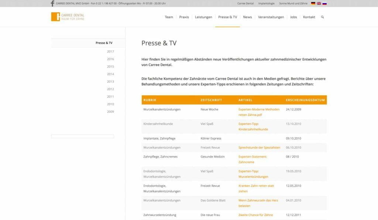This screenshot has height=220, width=378.
Task: Select the Das Goldene Blatt cell
Action: (213, 200)
